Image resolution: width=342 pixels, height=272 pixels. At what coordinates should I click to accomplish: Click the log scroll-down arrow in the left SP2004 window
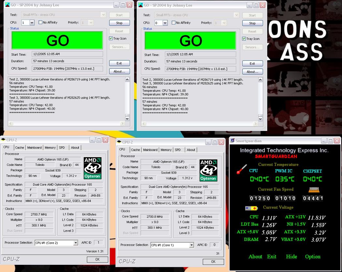(x=127, y=119)
